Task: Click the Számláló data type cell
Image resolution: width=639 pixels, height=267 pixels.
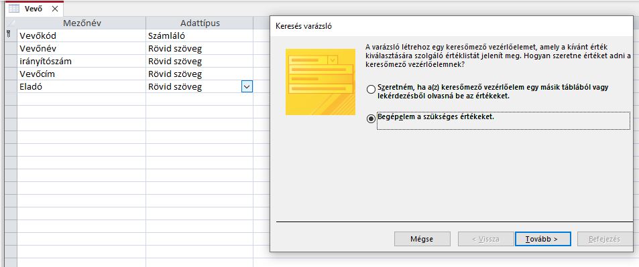Action: pos(200,36)
